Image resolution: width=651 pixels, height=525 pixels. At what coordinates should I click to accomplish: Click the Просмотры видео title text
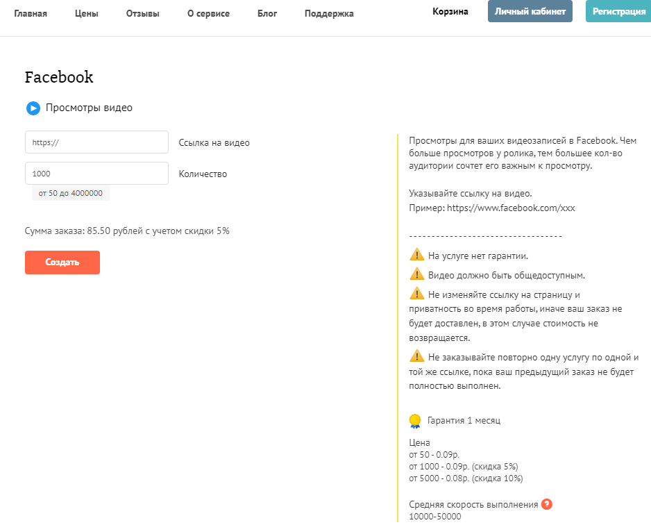(x=89, y=108)
